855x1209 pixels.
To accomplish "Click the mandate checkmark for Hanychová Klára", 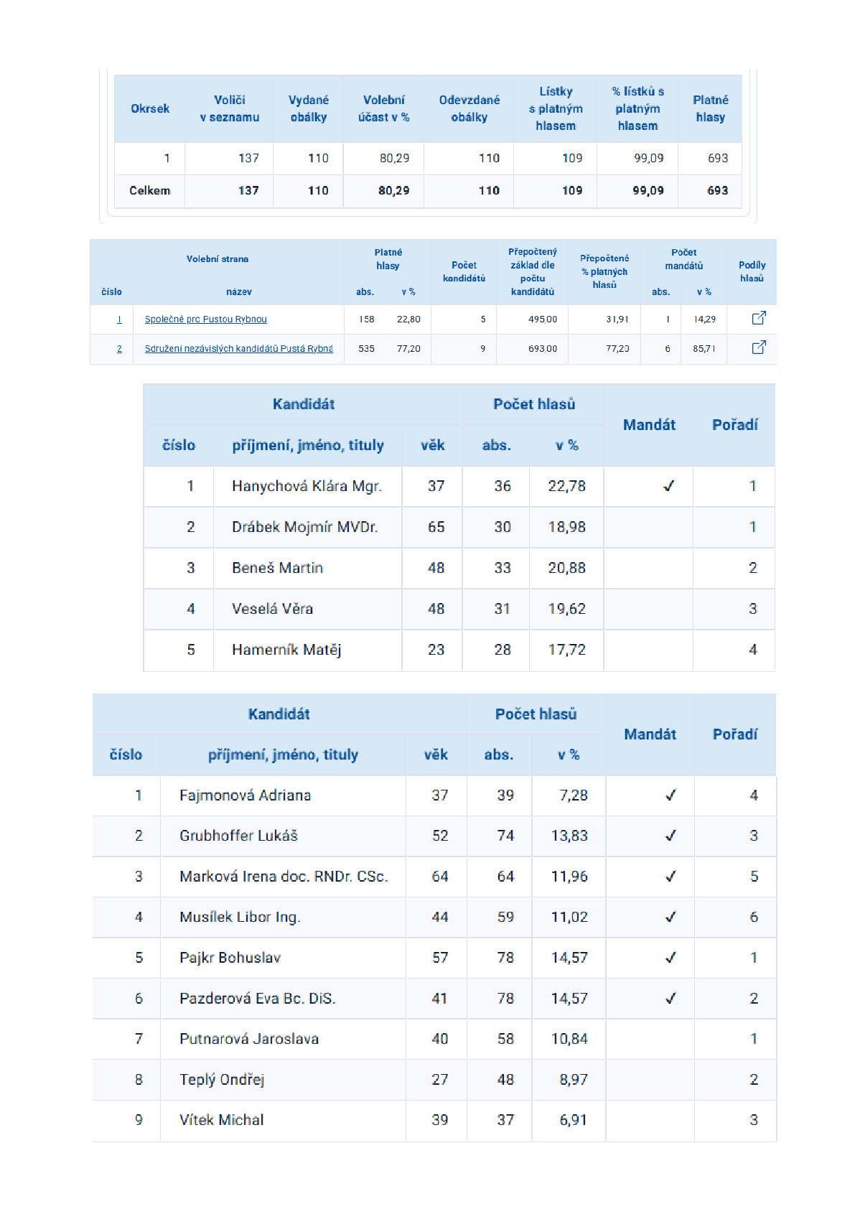I will pyautogui.click(x=669, y=487).
